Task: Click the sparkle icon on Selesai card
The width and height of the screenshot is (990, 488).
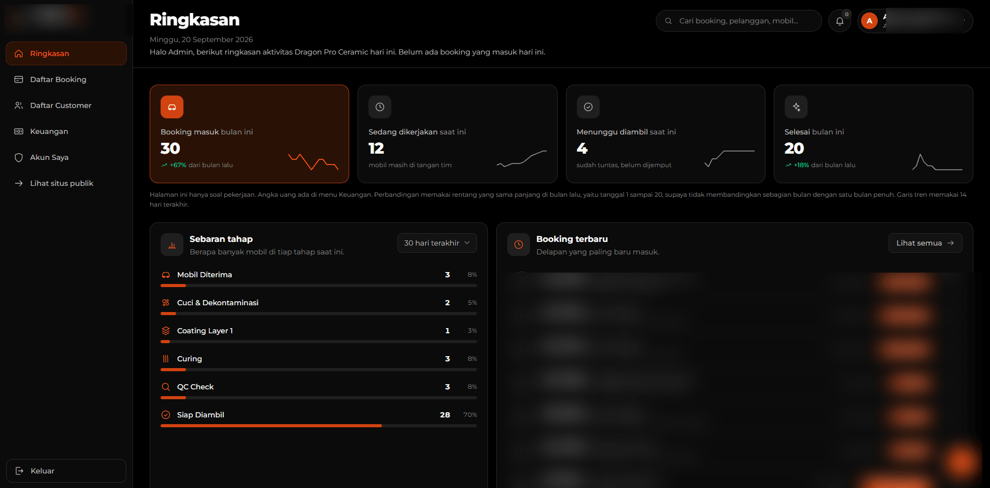Action: point(796,107)
